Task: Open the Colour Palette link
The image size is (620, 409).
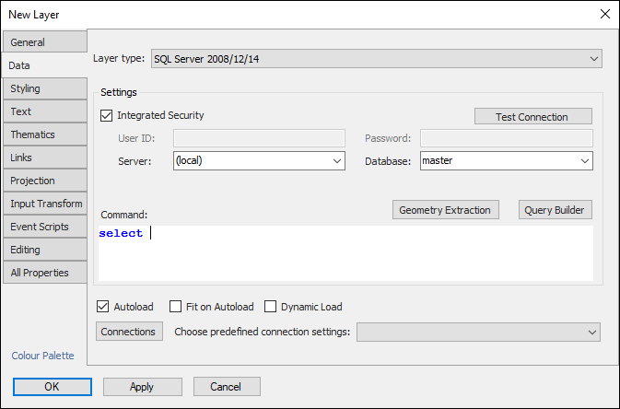Action: pyautogui.click(x=42, y=356)
